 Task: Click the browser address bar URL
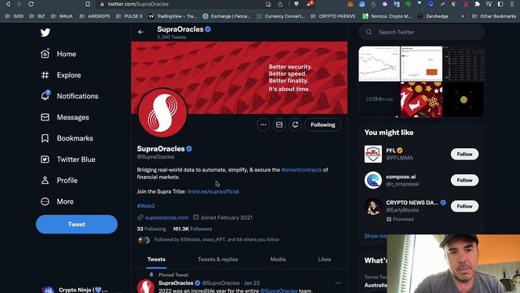click(138, 4)
